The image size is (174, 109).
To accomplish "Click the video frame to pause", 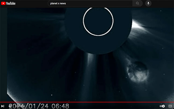I will tap(87, 55).
